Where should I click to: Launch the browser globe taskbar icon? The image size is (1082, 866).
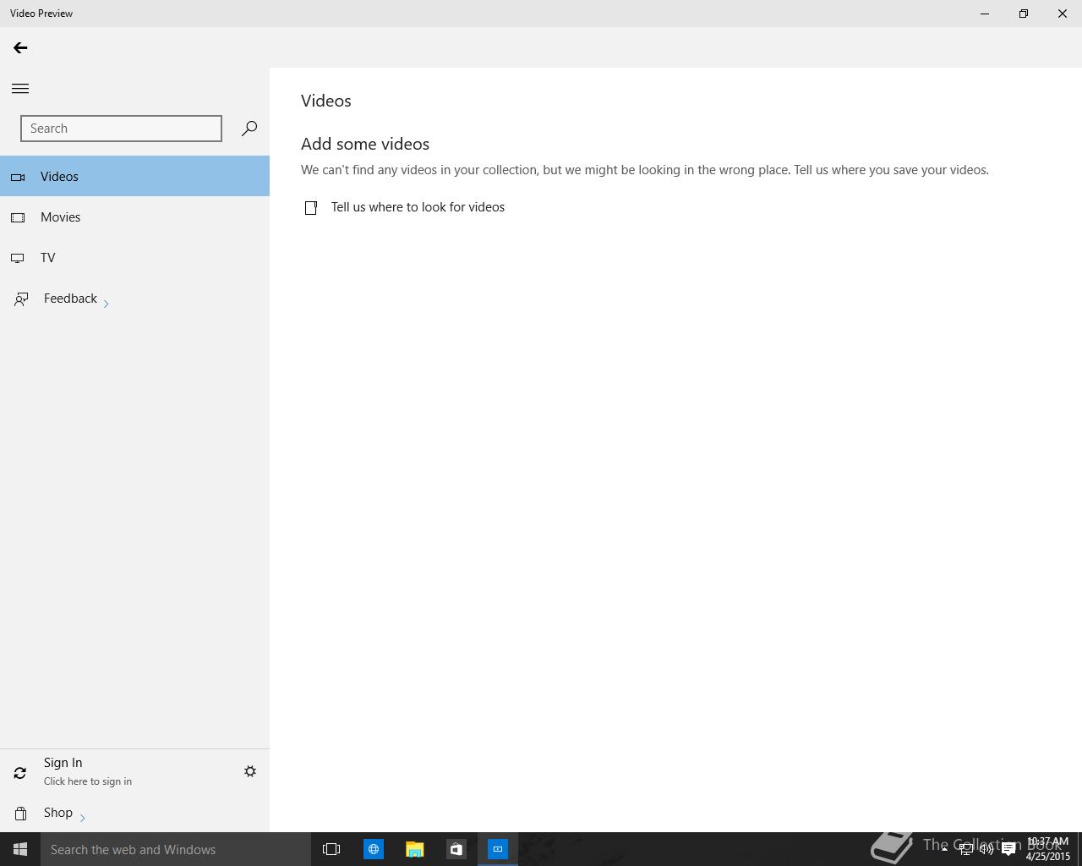tap(373, 849)
